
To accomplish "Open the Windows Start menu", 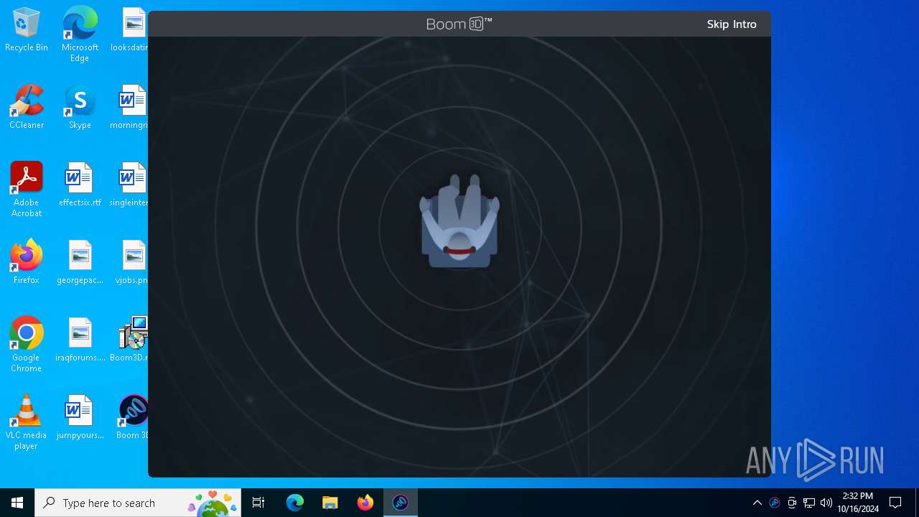I will click(x=17, y=503).
